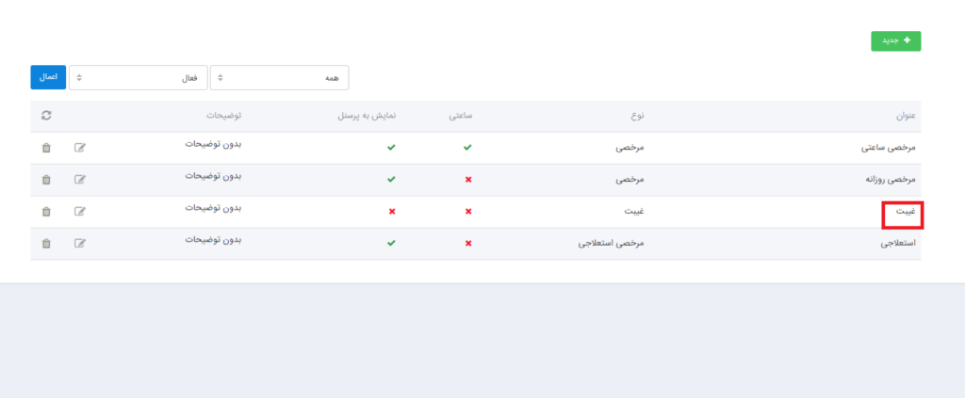
Task: Open the همه filter dropdown
Action: click(x=279, y=78)
